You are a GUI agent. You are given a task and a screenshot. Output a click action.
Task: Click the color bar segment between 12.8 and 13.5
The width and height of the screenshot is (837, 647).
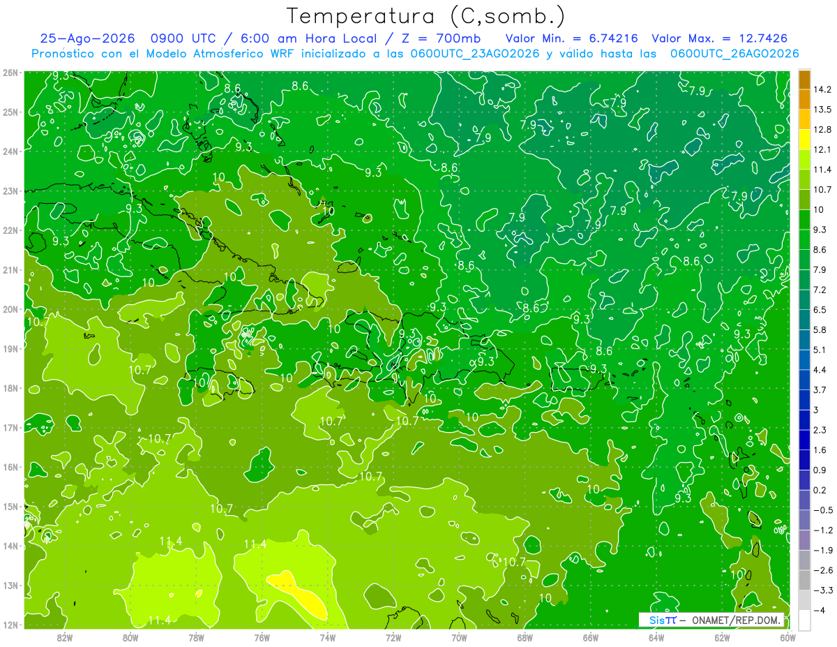804,119
